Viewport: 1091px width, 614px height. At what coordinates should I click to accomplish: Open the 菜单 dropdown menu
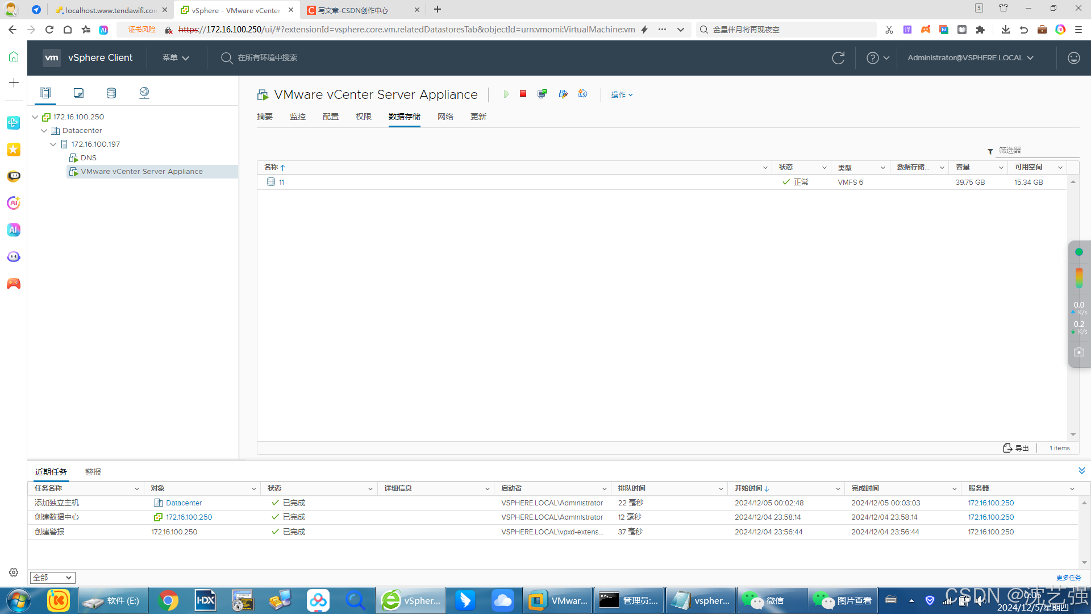point(176,57)
